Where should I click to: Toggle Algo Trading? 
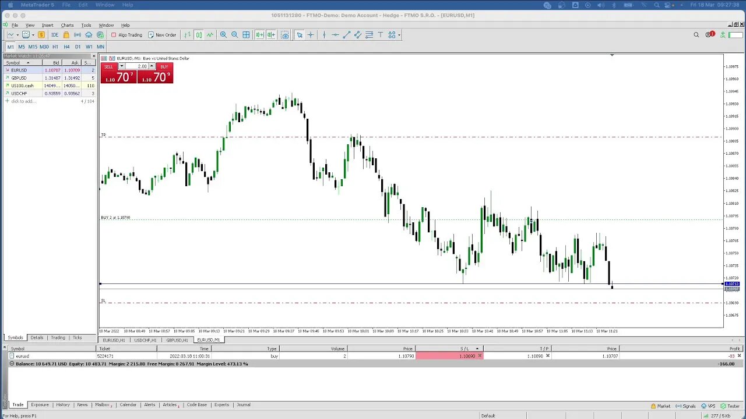126,35
